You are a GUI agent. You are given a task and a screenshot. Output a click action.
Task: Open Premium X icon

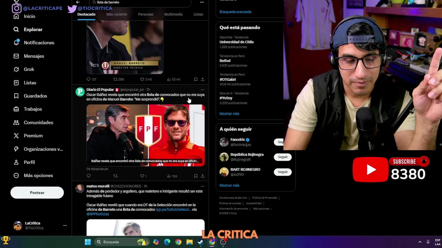pos(16,136)
